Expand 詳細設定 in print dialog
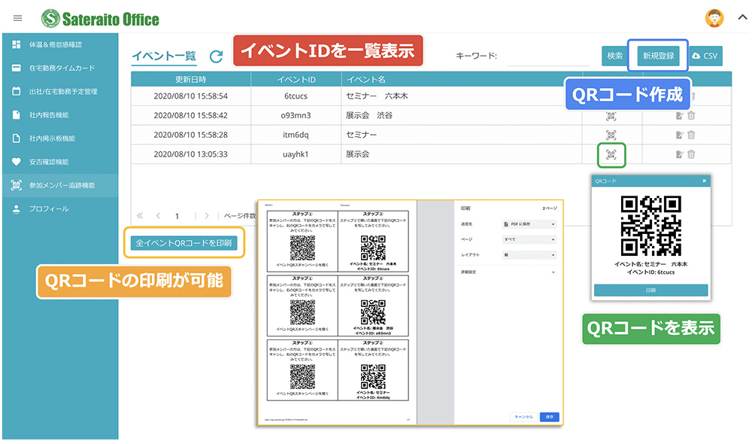752x444 pixels. pos(508,272)
